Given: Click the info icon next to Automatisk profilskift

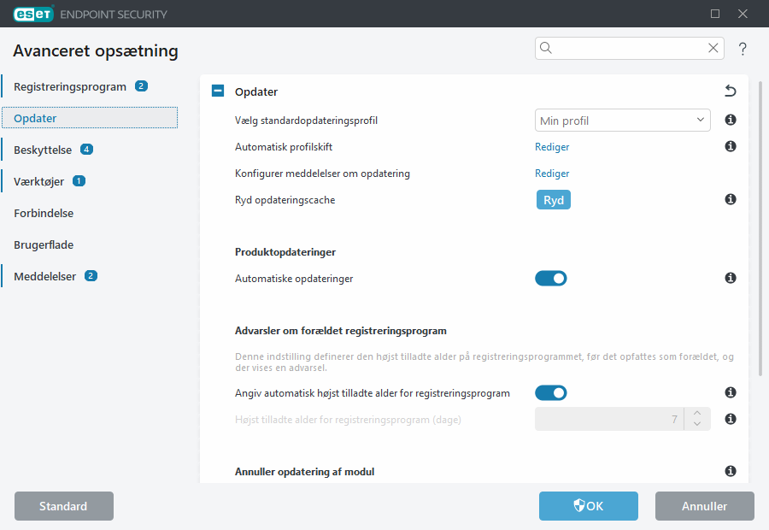Looking at the screenshot, I should tap(731, 147).
